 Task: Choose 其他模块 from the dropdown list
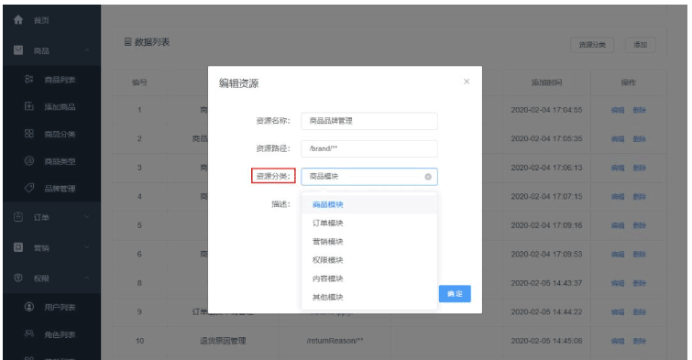click(369, 298)
